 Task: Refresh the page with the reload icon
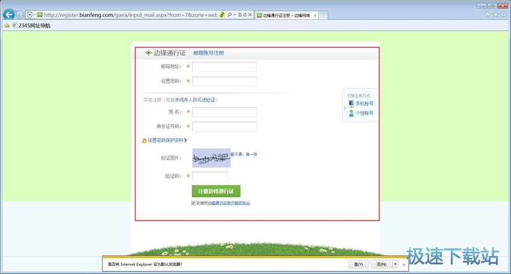click(x=245, y=14)
